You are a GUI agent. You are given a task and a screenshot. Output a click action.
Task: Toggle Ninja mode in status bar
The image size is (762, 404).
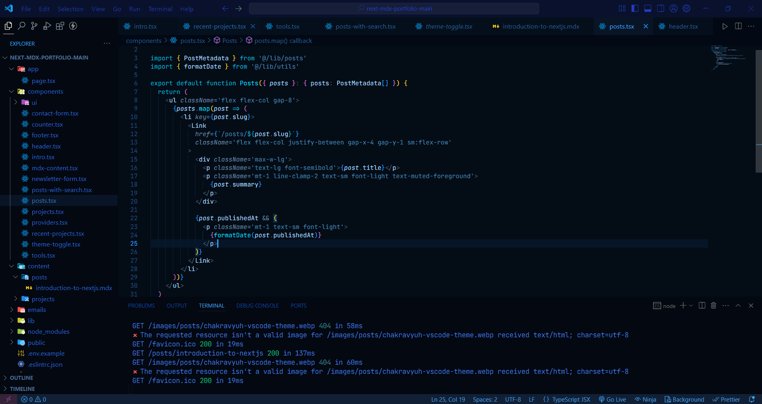pos(645,399)
